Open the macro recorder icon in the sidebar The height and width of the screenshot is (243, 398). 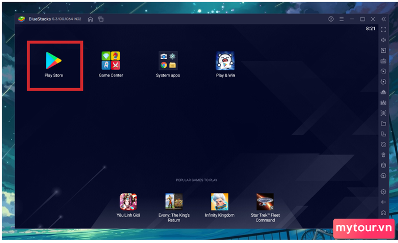[383, 92]
